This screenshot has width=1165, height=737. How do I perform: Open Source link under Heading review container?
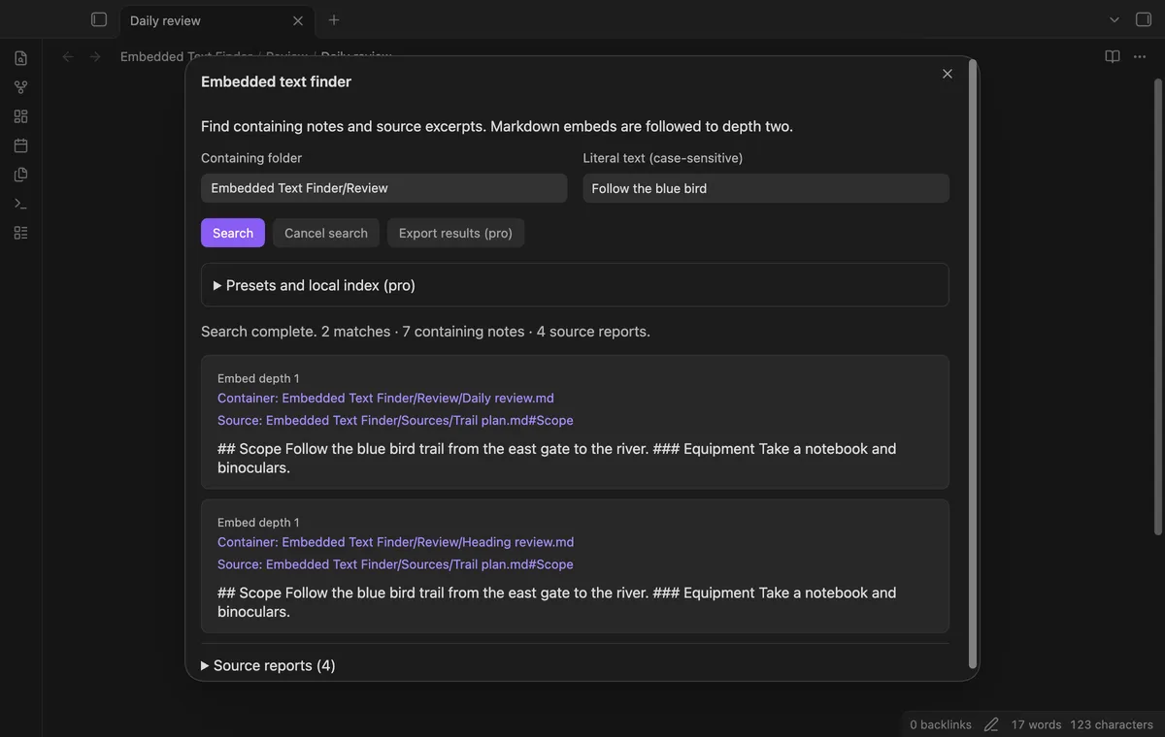coord(395,564)
